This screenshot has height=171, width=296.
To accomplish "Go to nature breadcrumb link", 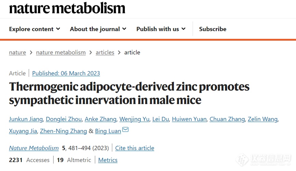I will [17, 52].
